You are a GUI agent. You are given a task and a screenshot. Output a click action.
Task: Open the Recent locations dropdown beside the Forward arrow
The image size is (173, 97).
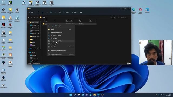[x=35, y=17]
